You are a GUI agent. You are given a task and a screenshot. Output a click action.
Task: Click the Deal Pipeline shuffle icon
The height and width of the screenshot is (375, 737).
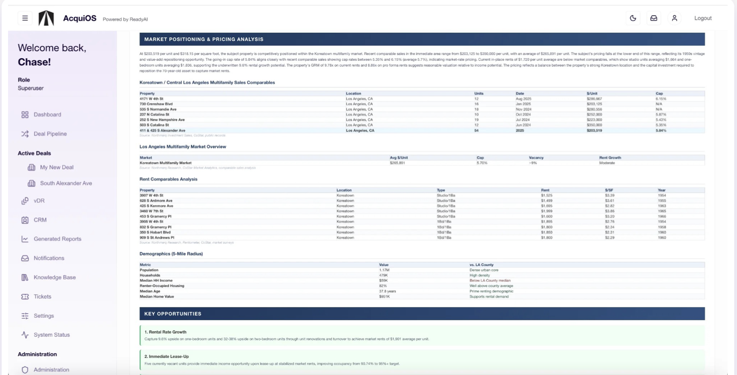click(x=25, y=134)
